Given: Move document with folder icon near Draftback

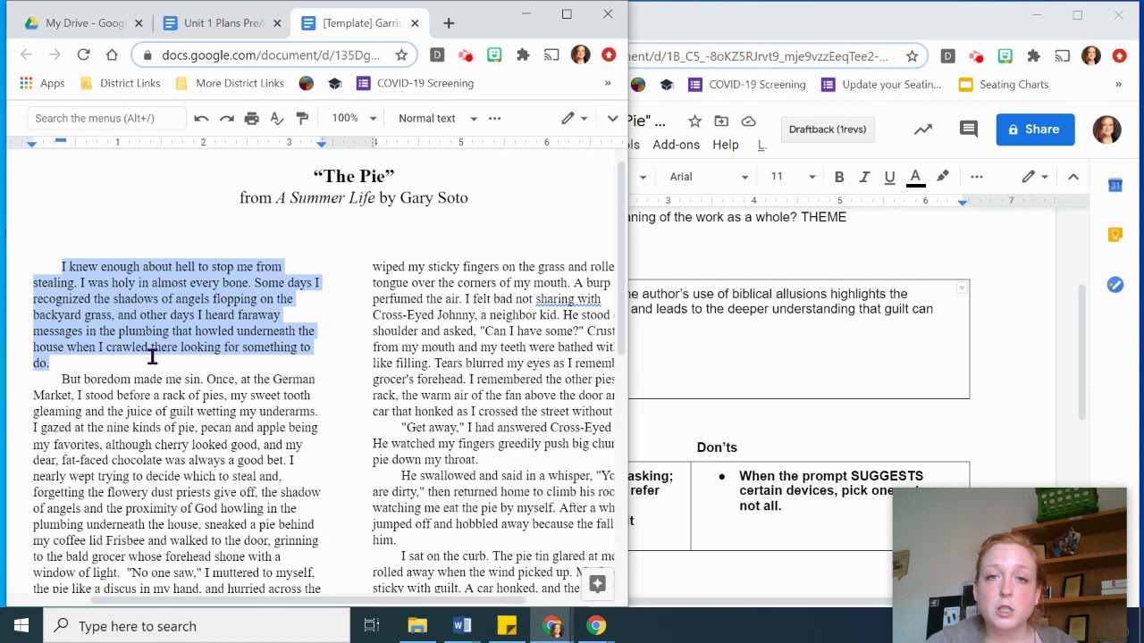Looking at the screenshot, I should pos(721,121).
